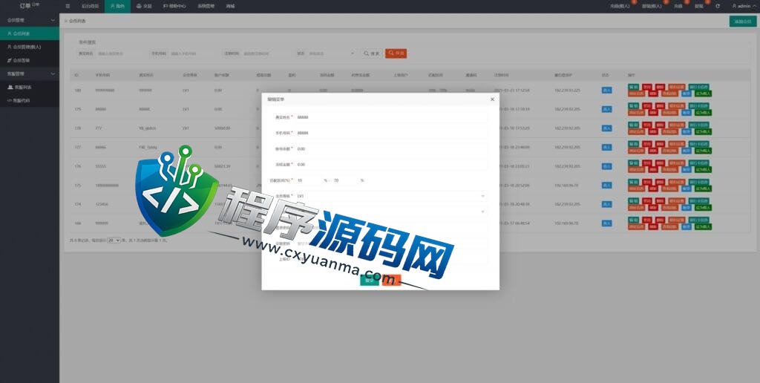Viewport: 760px width, 383px height.
Task: Close the edit dialog with X icon
Action: pos(492,99)
